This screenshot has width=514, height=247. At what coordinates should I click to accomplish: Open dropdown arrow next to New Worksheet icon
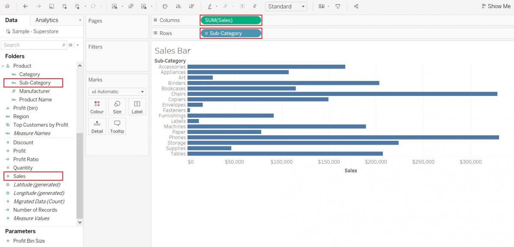(x=123, y=6)
